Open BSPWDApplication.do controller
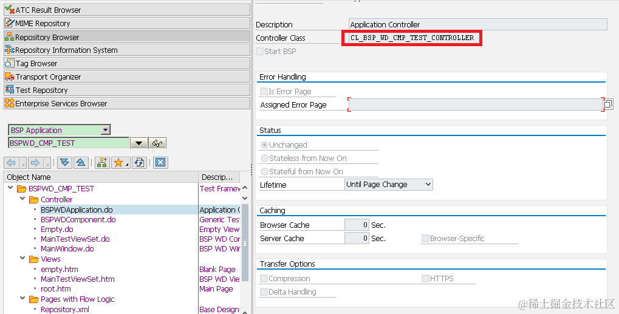This screenshot has width=619, height=314. point(77,210)
